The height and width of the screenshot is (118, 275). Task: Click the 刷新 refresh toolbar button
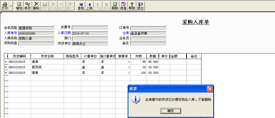[115, 6]
